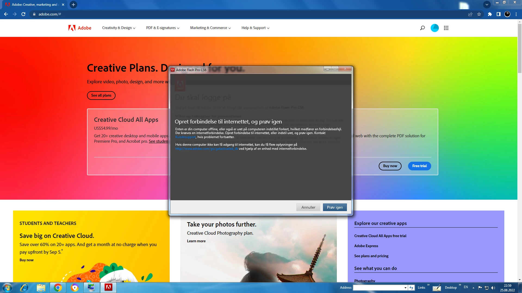This screenshot has width=522, height=293.
Task: Bookmark page with star icon
Action: pyautogui.click(x=479, y=14)
